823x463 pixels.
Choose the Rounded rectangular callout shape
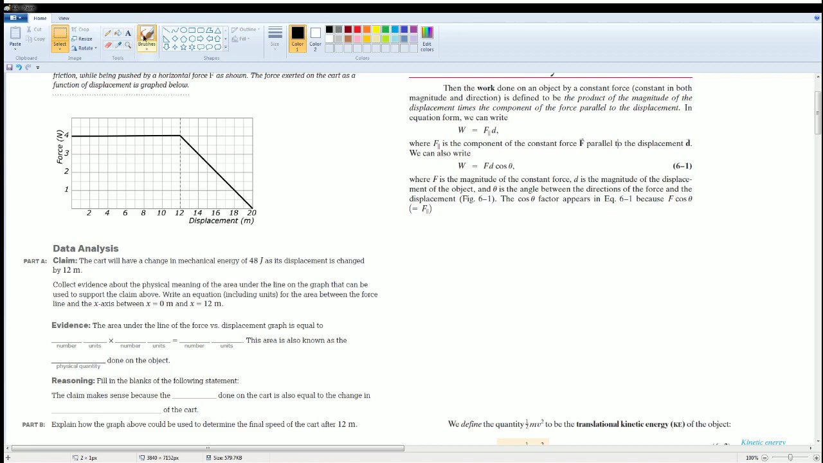(201, 47)
